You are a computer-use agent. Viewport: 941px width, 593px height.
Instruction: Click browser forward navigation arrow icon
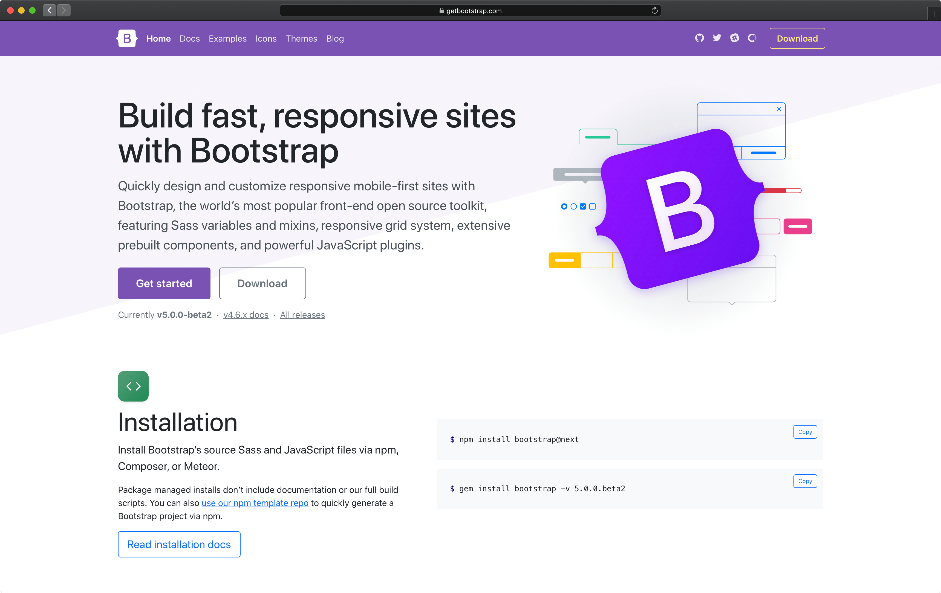click(x=64, y=10)
